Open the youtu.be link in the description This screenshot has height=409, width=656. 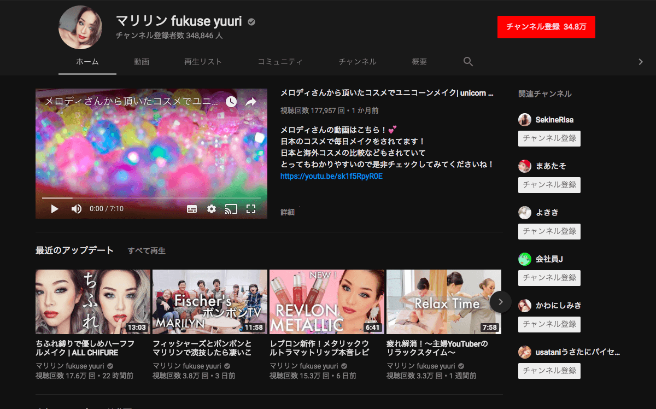click(x=331, y=176)
